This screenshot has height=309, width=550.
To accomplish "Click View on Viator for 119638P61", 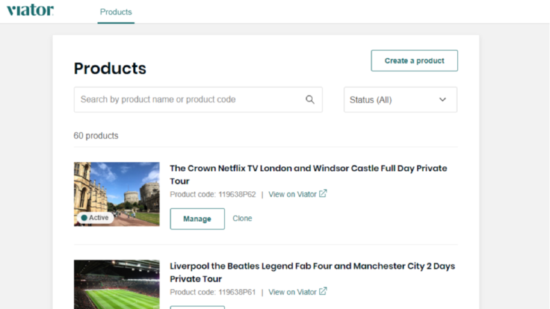I will coord(293,292).
